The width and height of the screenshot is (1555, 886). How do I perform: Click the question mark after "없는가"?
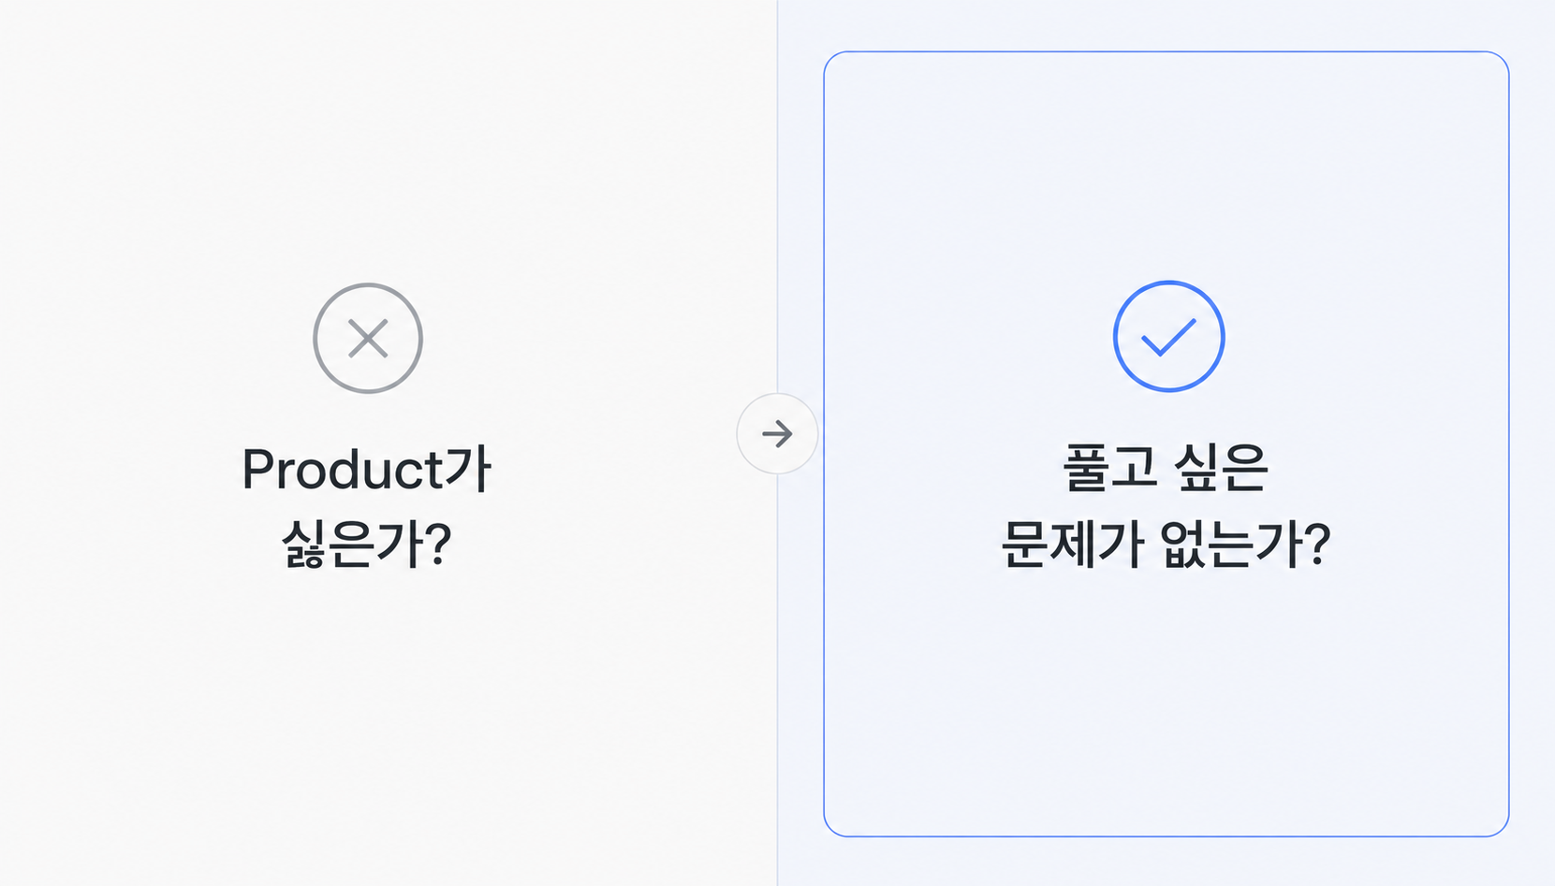click(1318, 544)
